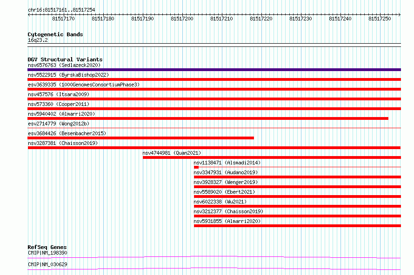414x275 pixels.
Task: Click the short red bar under esv3684426
Action: tap(141, 138)
